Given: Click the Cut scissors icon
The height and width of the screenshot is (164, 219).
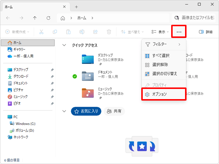Looking at the screenshot, I should point(41,32).
